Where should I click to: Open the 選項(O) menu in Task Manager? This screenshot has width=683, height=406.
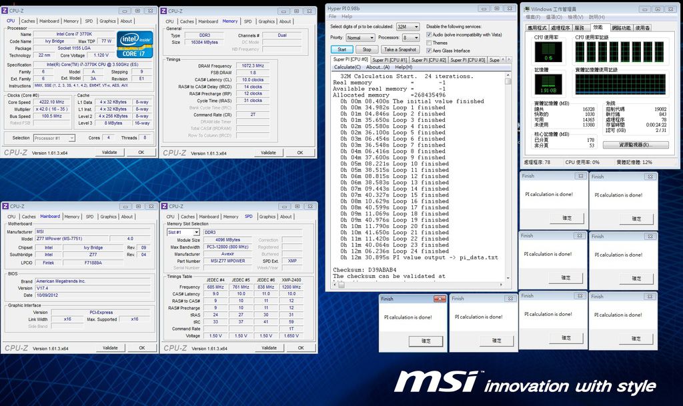[x=554, y=17]
